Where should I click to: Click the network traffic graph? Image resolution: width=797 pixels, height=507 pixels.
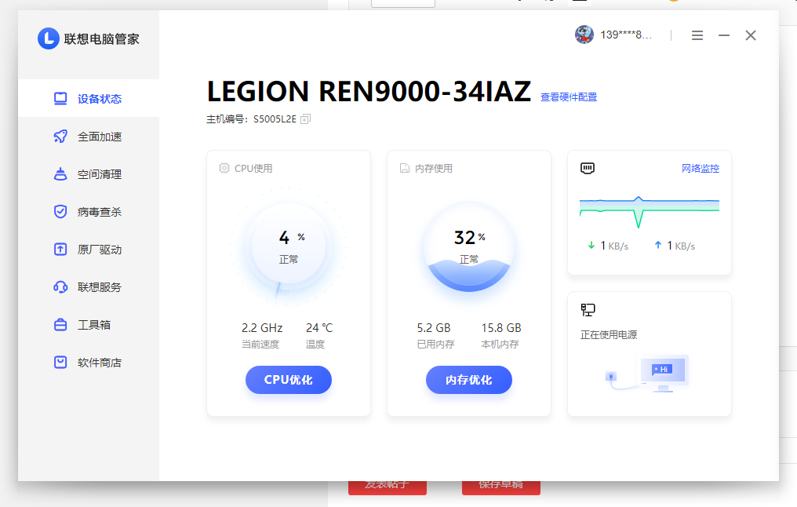[x=650, y=210]
